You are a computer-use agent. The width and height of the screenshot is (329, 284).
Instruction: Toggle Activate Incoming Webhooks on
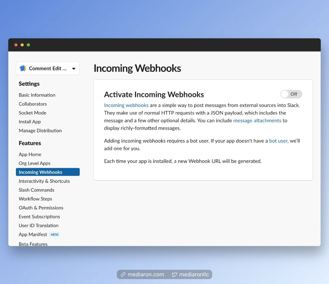pyautogui.click(x=291, y=94)
